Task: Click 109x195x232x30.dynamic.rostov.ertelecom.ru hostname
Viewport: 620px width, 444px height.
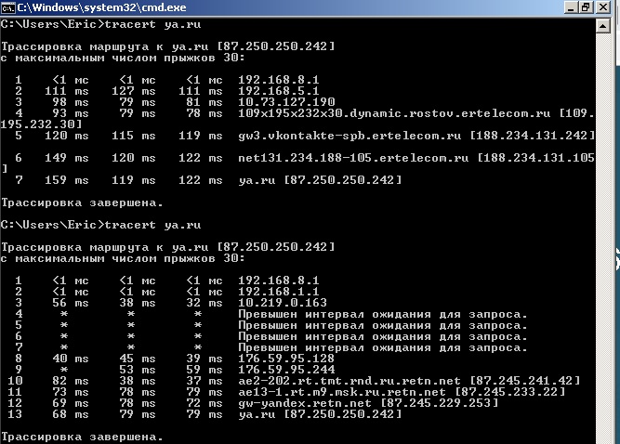Action: point(394,113)
